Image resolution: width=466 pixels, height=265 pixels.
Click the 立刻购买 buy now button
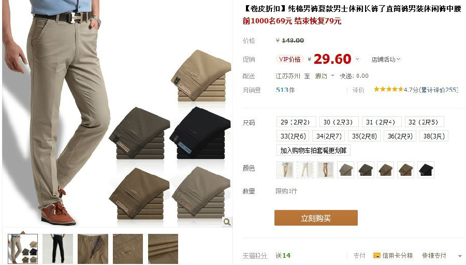(x=316, y=218)
